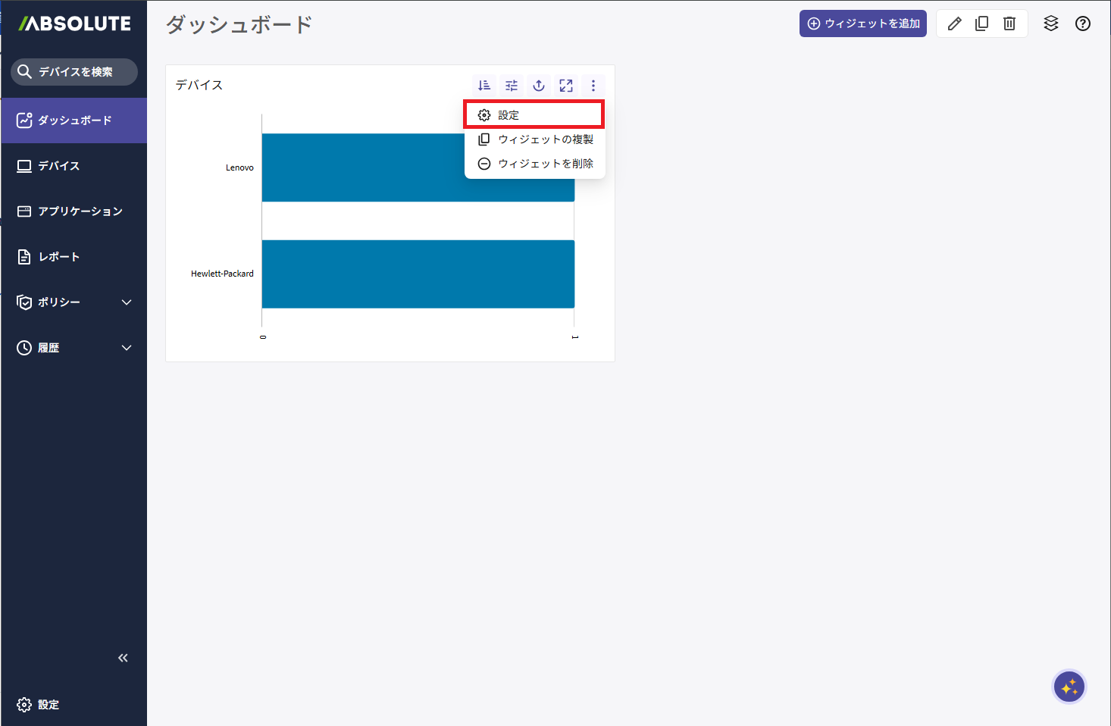Click the three-dot widget menu icon
The width and height of the screenshot is (1111, 726).
point(593,86)
